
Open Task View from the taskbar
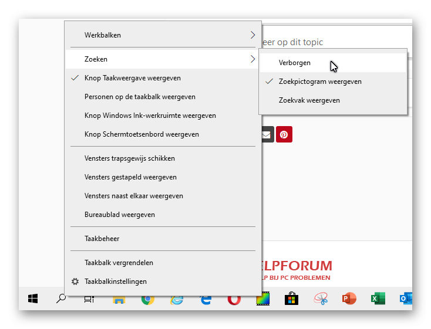click(89, 299)
